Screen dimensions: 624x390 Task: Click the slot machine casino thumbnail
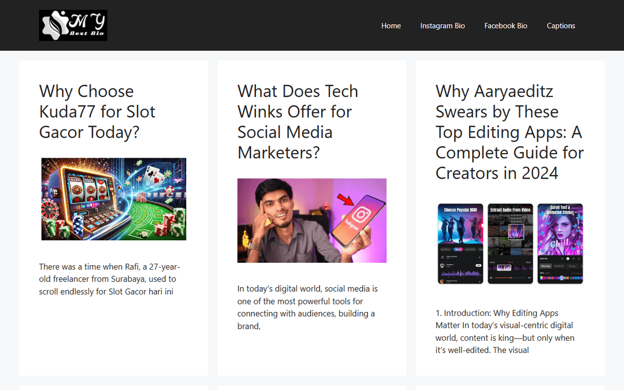click(x=113, y=199)
